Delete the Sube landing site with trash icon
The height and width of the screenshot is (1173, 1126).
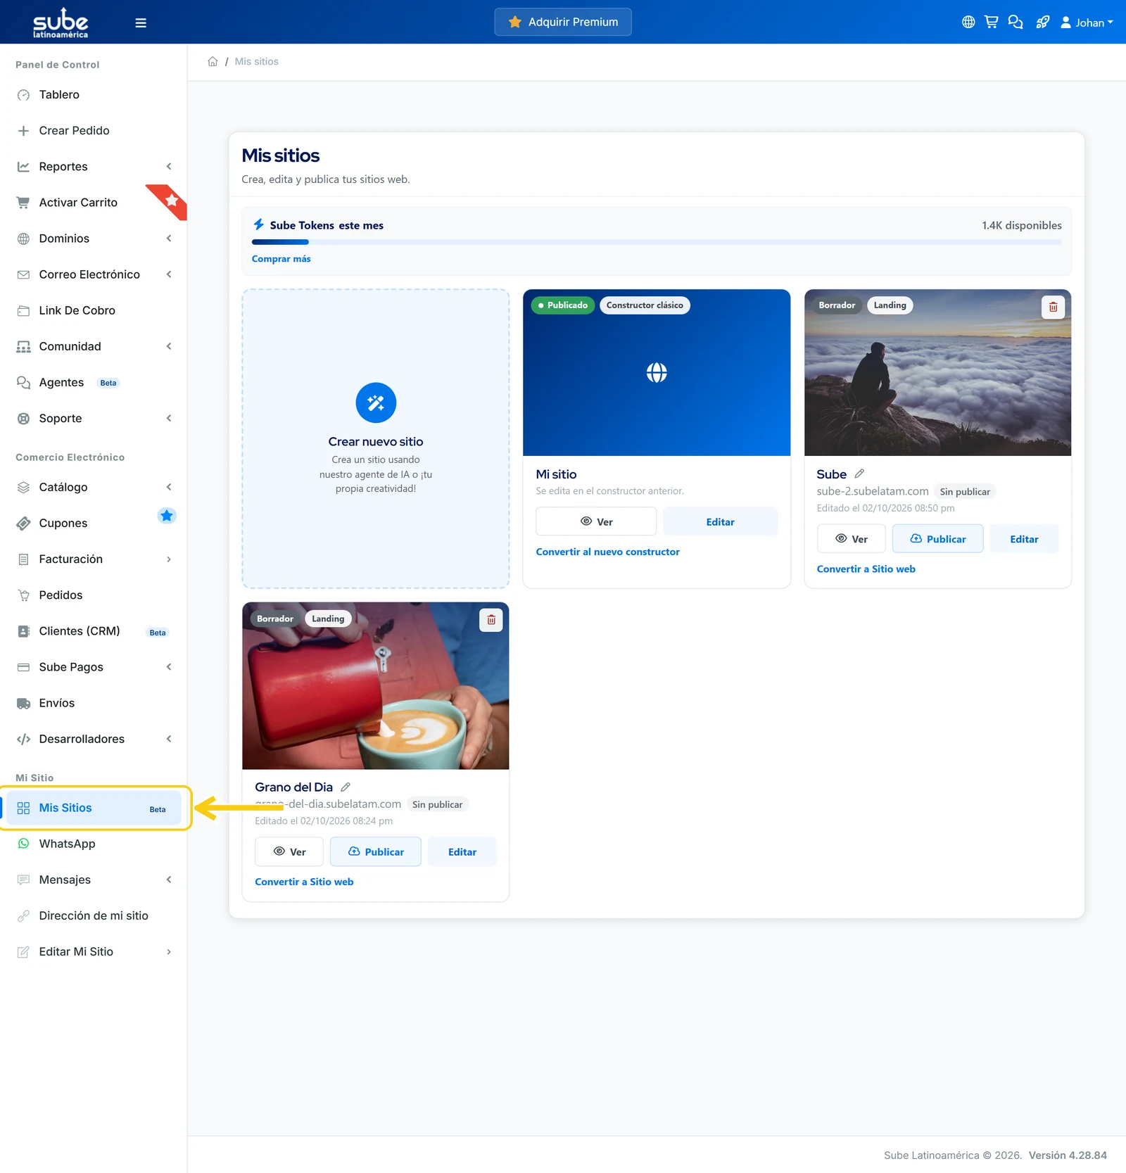pyautogui.click(x=1053, y=307)
